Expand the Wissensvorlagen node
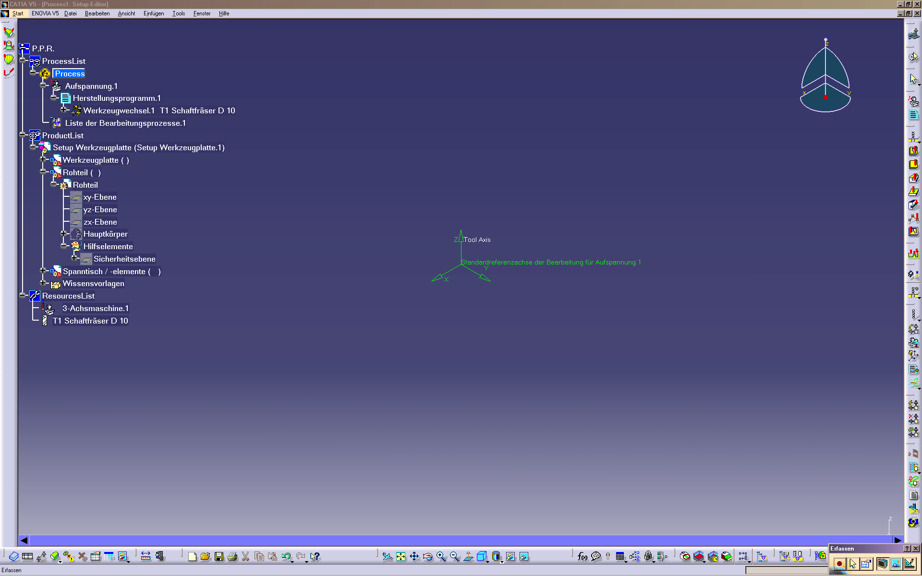Image resolution: width=922 pixels, height=576 pixels. pos(43,282)
